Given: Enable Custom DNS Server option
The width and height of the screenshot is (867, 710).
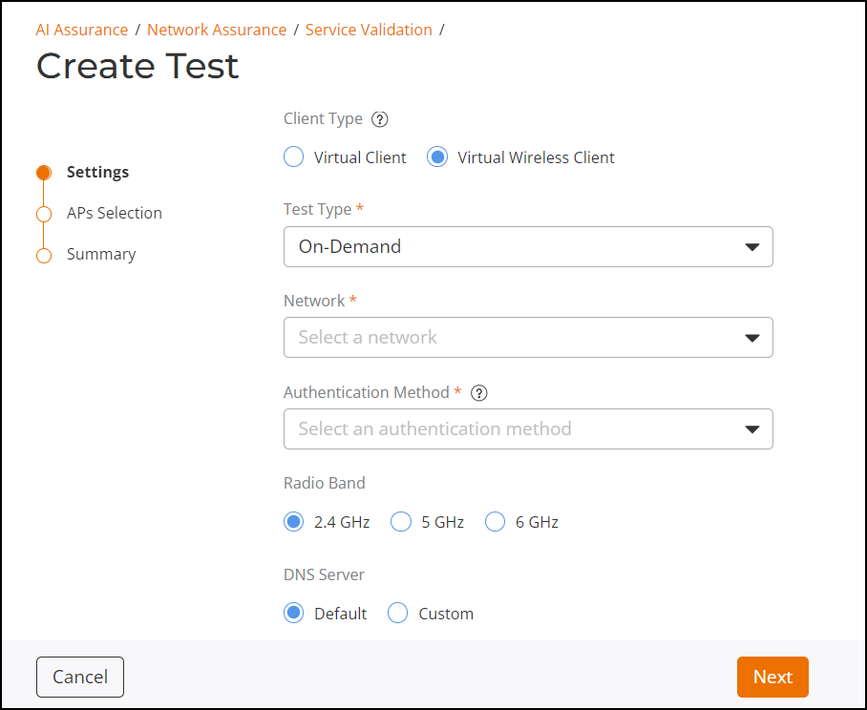Looking at the screenshot, I should point(397,614).
